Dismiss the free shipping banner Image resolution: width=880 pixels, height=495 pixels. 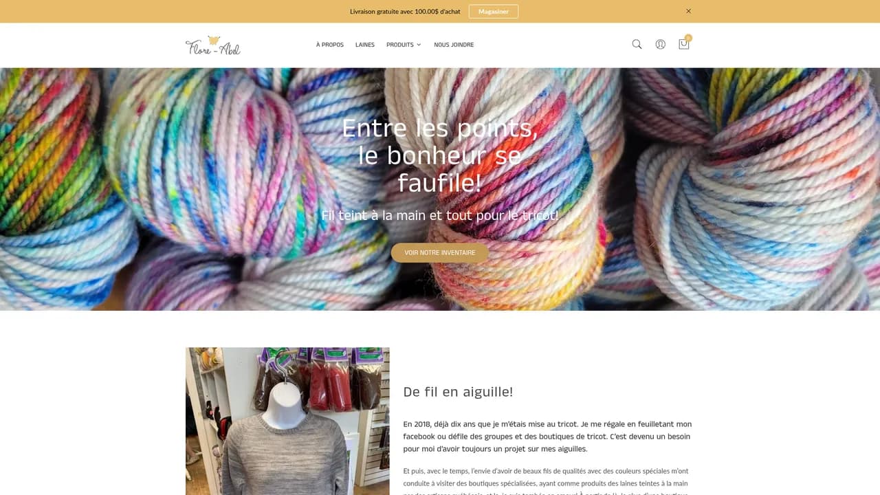pos(688,11)
